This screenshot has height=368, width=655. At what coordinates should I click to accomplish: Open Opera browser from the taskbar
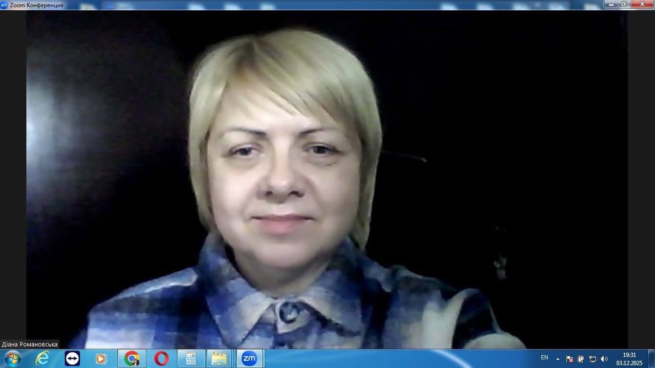click(161, 359)
